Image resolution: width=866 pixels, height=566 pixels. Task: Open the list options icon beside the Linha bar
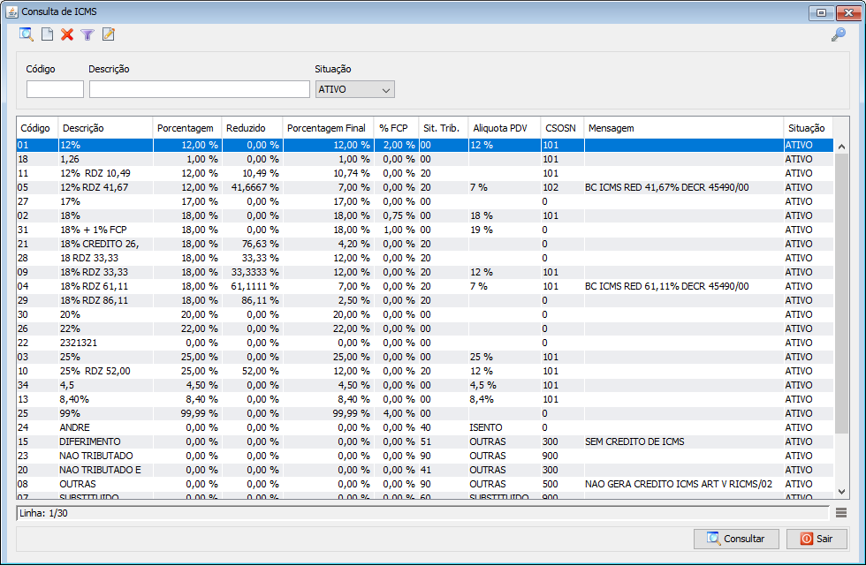pyautogui.click(x=841, y=513)
